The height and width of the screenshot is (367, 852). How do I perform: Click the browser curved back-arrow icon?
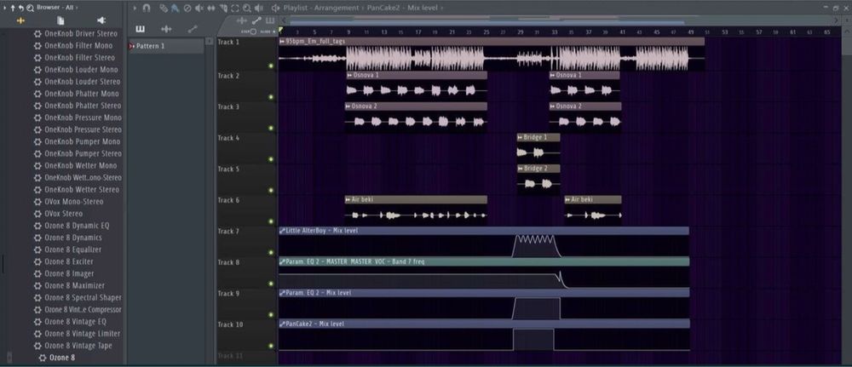(x=20, y=8)
